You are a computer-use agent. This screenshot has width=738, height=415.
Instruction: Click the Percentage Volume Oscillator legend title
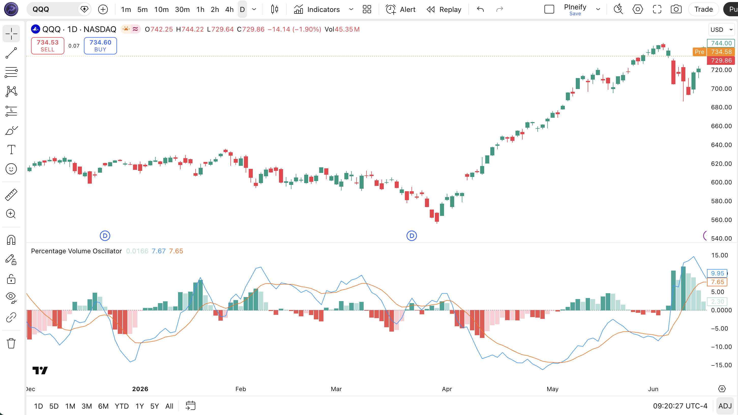76,251
